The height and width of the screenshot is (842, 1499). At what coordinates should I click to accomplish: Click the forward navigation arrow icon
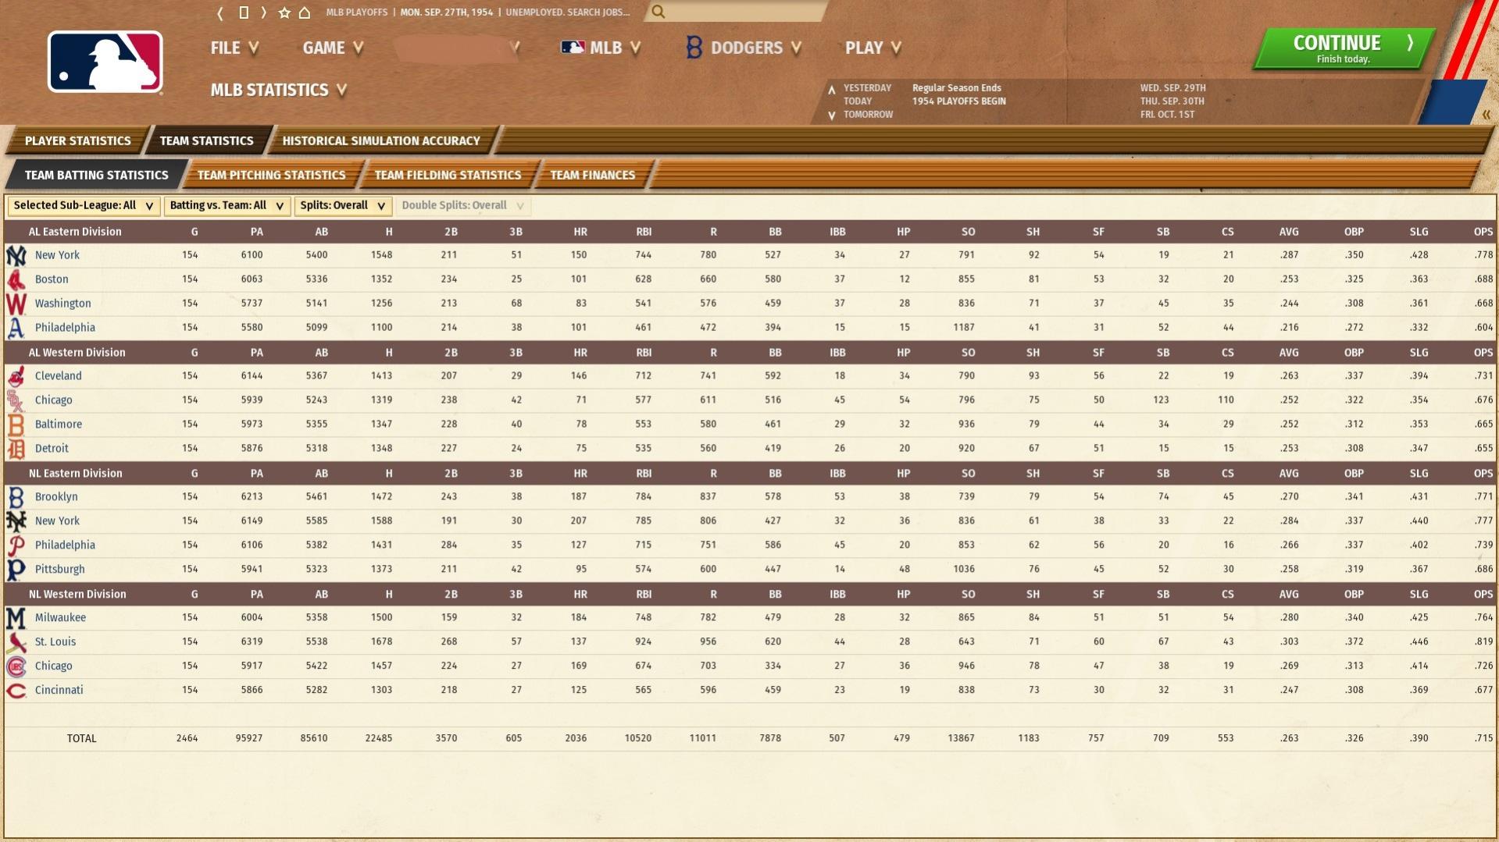click(264, 12)
